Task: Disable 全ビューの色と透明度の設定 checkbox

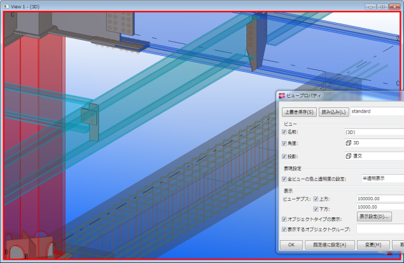Action: pyautogui.click(x=284, y=179)
